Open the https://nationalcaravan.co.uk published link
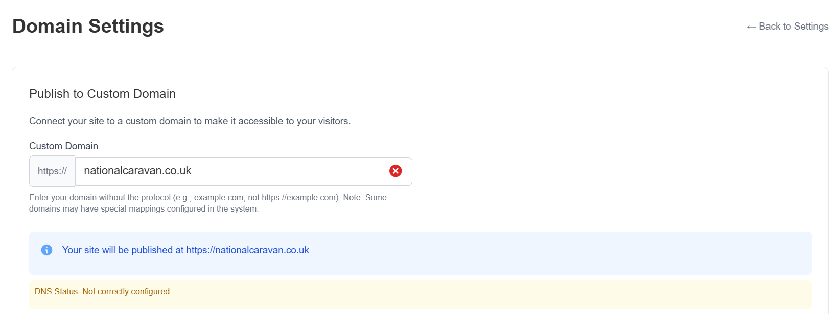Viewport: 839px width, 314px height. tap(247, 250)
